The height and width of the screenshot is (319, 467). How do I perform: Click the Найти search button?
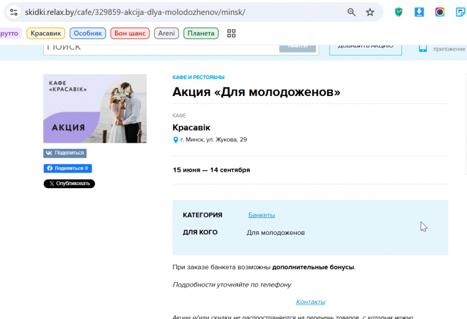pyautogui.click(x=297, y=49)
